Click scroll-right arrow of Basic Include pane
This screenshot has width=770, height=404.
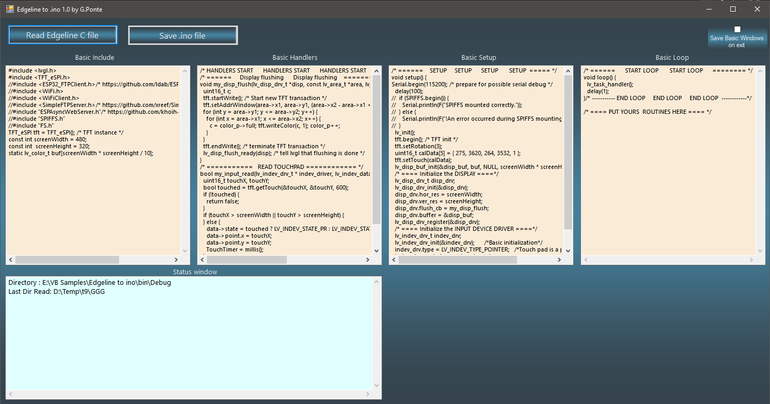[176, 260]
